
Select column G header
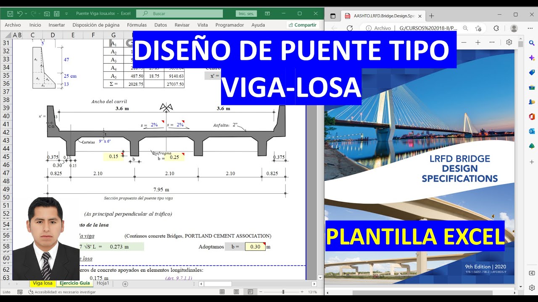click(x=113, y=35)
